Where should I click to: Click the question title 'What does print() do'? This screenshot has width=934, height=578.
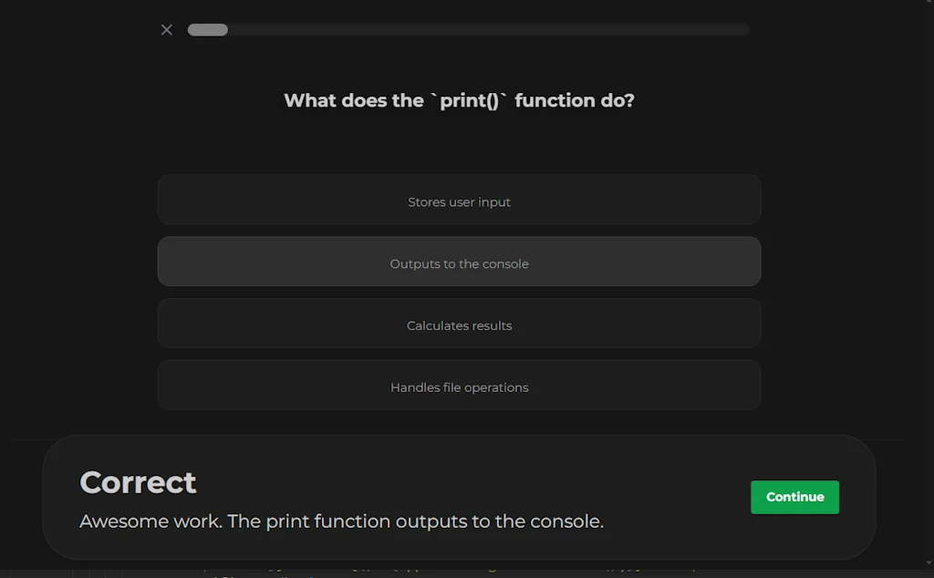459,100
